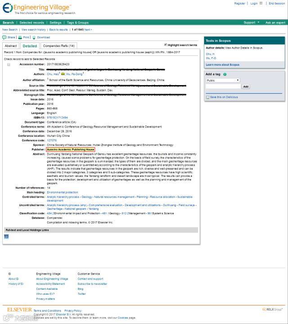The height and width of the screenshot is (324, 288).
Task: Open the Settings menu
Action: pyautogui.click(x=55, y=22)
